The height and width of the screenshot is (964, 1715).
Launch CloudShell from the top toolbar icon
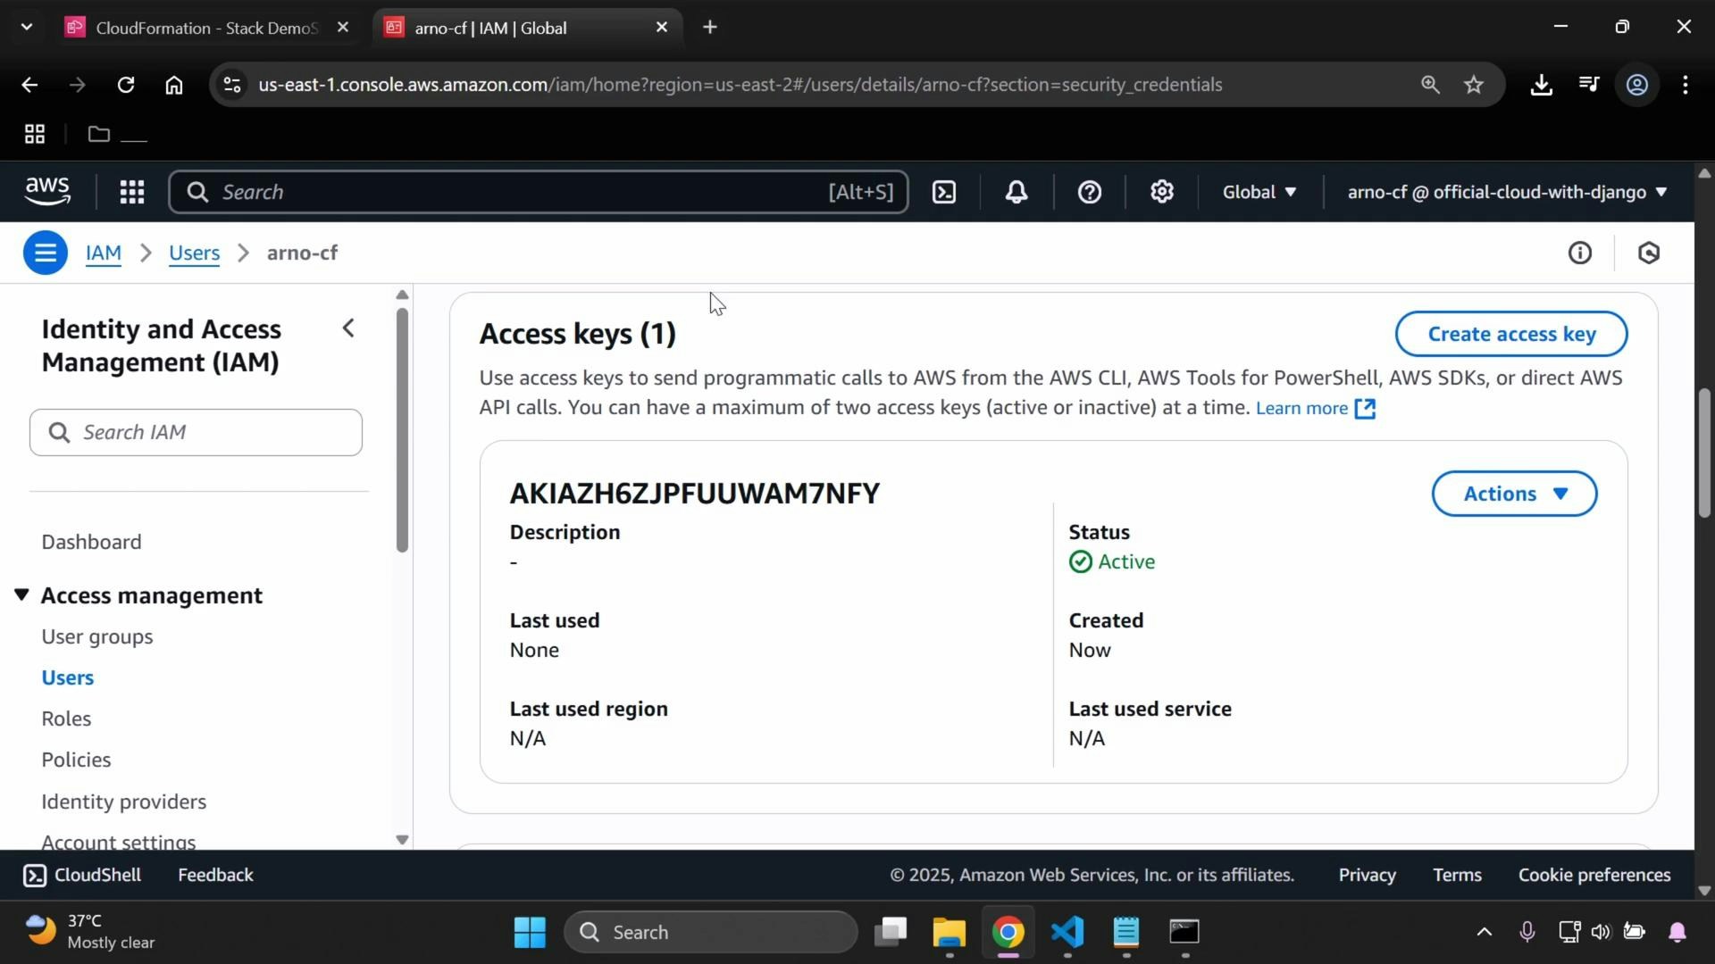pos(944,191)
